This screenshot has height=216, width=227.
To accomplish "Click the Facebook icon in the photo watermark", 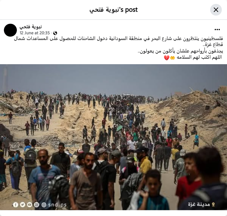I will coord(16,205).
